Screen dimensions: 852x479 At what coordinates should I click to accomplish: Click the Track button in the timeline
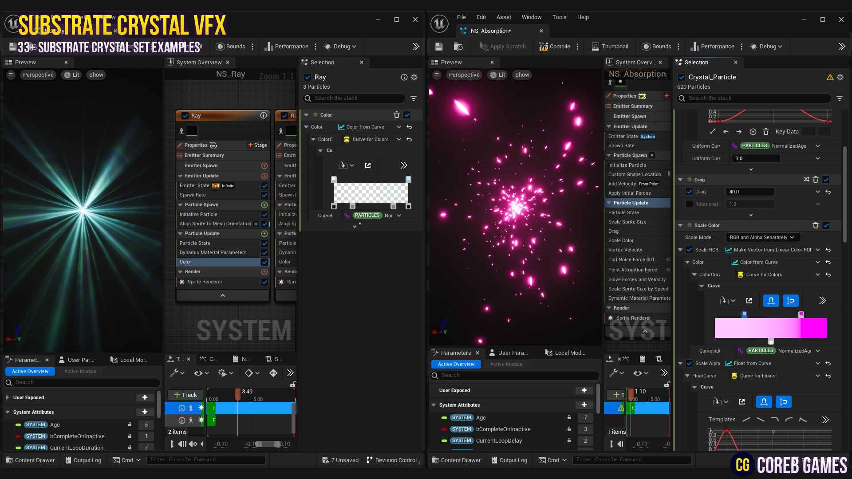(x=185, y=395)
